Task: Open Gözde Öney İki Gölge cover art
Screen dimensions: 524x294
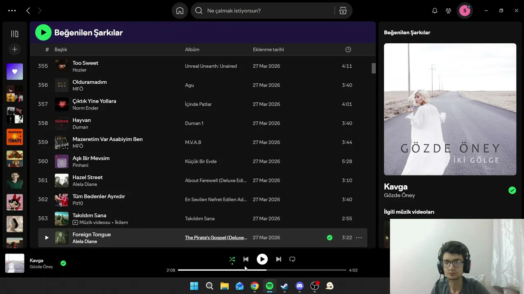Action: [x=450, y=109]
